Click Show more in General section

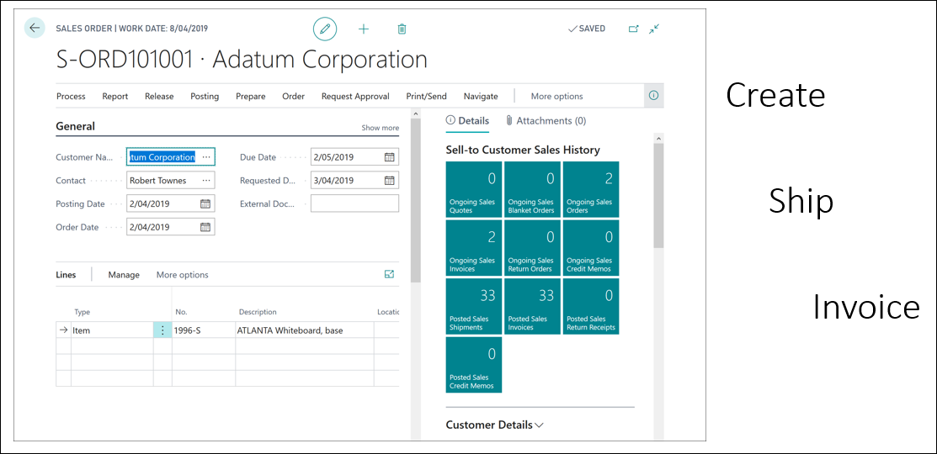point(380,128)
